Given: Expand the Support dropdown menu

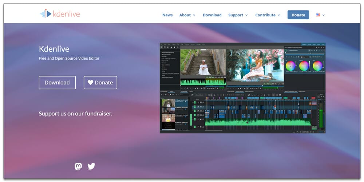Looking at the screenshot, I should (238, 15).
